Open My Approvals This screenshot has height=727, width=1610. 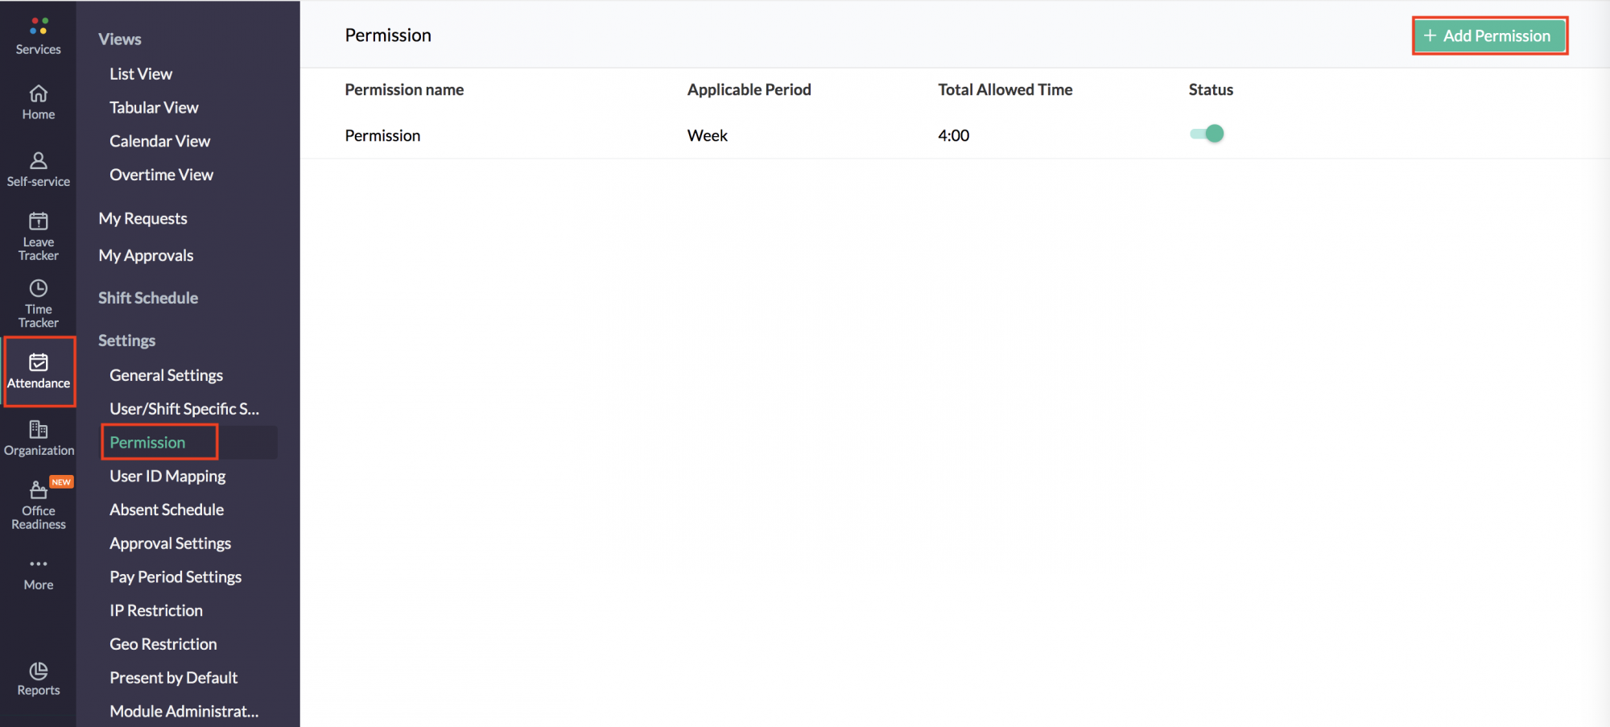click(x=146, y=256)
